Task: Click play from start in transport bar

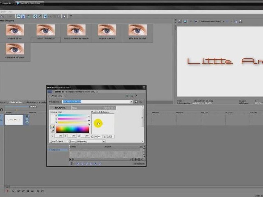Action: click(19, 191)
